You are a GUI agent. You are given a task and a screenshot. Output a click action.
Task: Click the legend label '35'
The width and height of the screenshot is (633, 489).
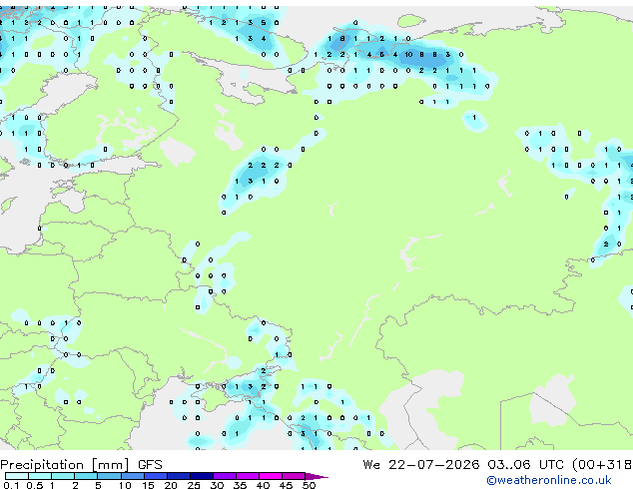point(240,485)
